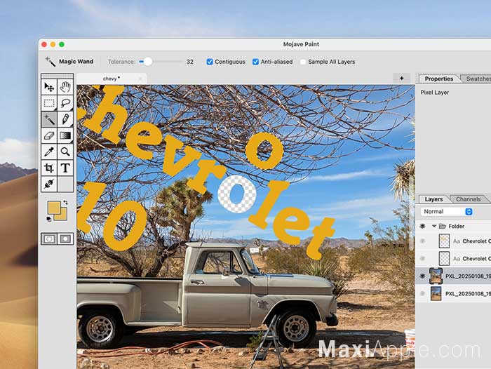Minimize the Mojave Paint window
This screenshot has width=491, height=369.
click(x=53, y=44)
